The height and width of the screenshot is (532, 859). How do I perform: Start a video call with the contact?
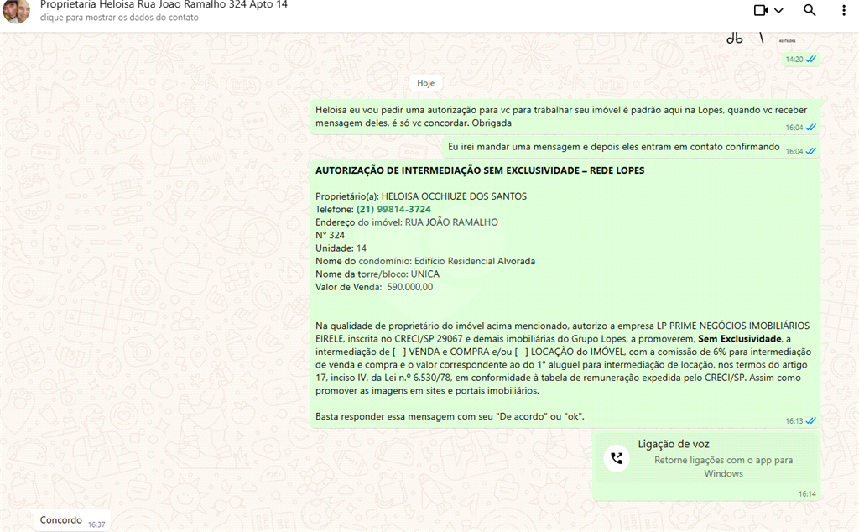pos(761,10)
